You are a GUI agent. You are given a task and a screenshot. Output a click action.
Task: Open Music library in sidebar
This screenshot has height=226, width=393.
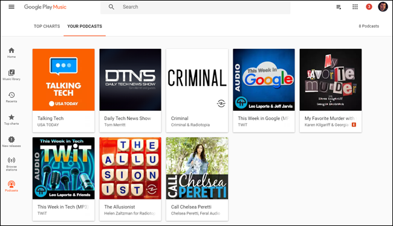(x=11, y=75)
